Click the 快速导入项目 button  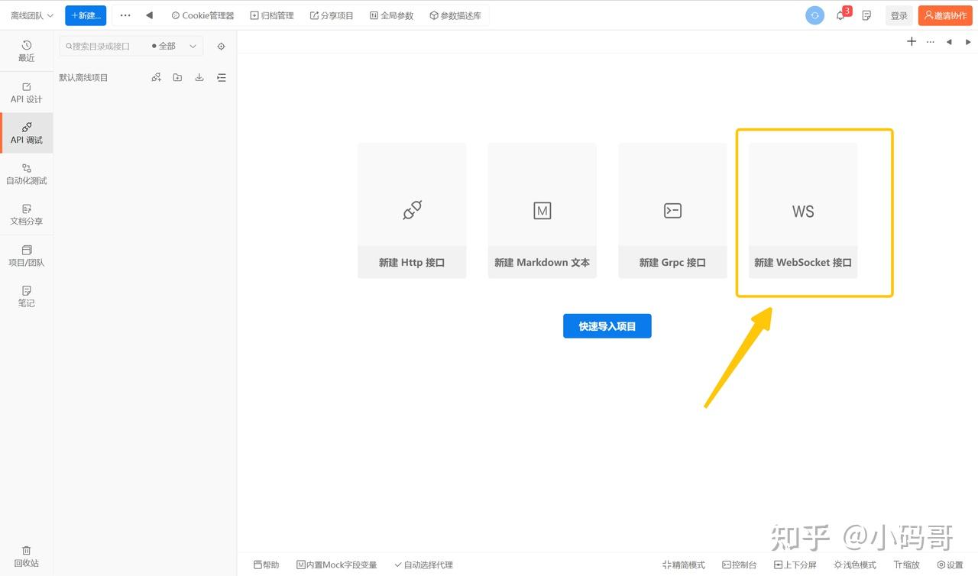click(607, 325)
